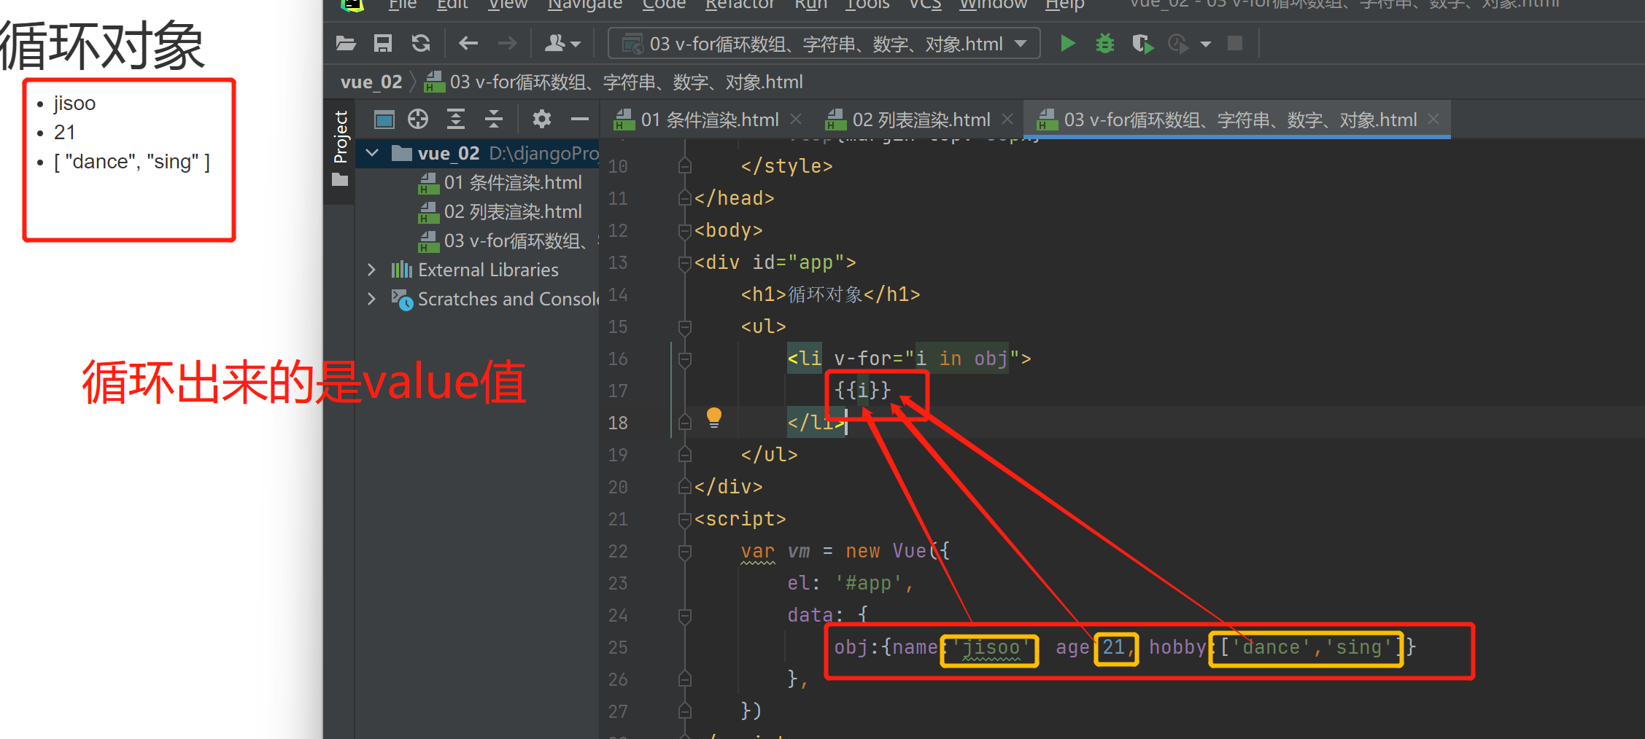Hide the Project tool window

pos(580,119)
